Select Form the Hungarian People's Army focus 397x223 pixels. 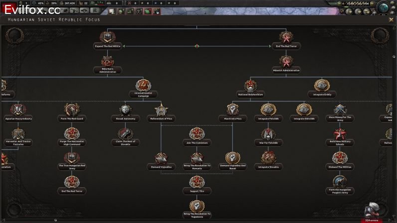coord(340,184)
